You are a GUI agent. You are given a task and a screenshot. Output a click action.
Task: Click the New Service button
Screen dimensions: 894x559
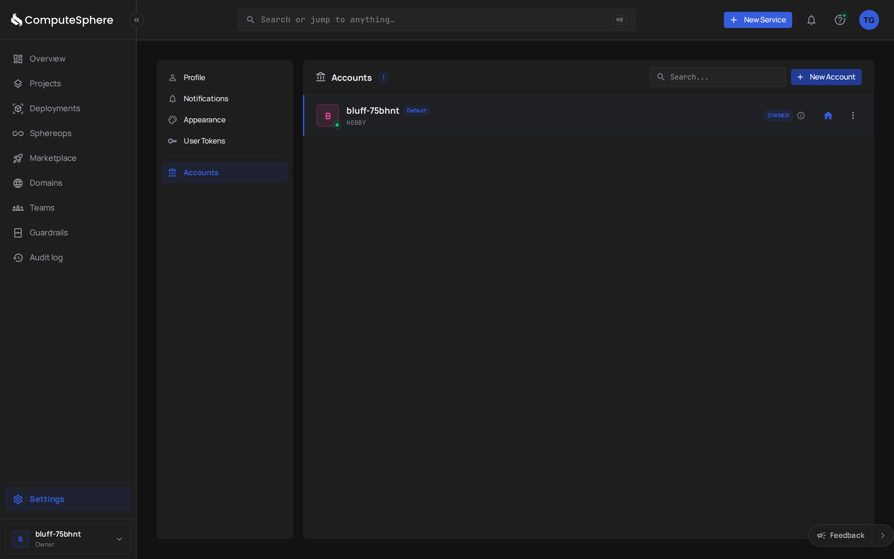pos(758,20)
